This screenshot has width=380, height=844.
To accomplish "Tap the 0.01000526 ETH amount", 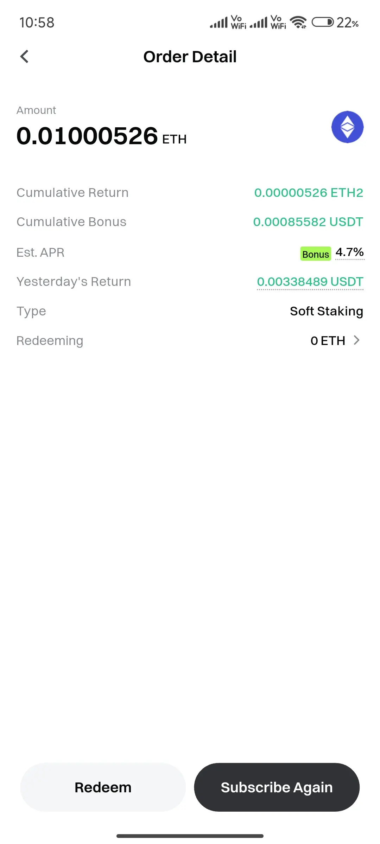I will point(102,136).
